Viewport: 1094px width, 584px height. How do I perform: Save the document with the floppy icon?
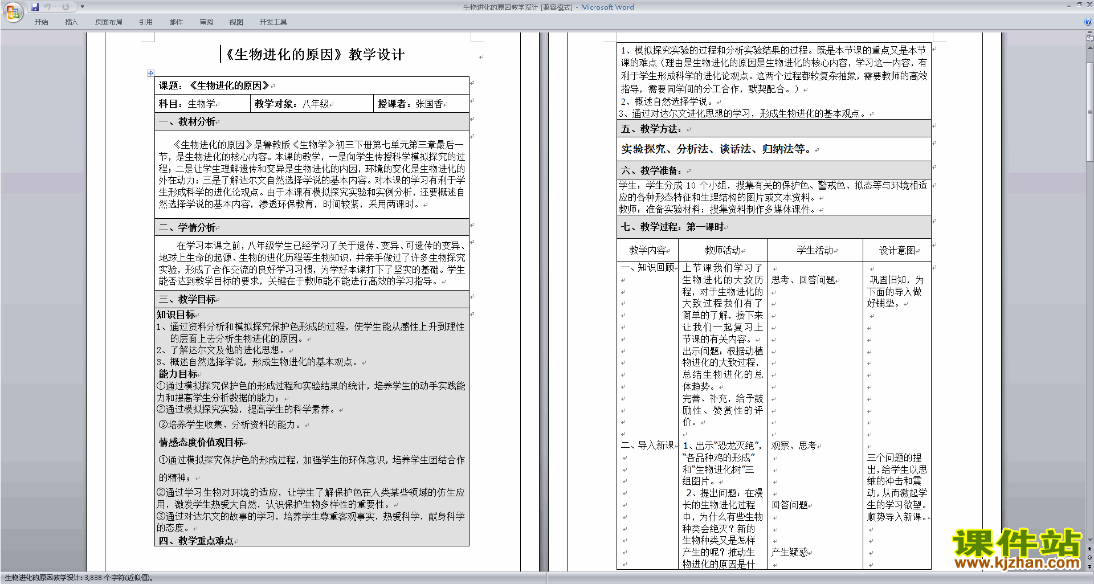coord(35,7)
